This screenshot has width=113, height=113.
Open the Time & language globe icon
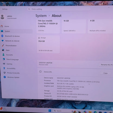pos(4,59)
